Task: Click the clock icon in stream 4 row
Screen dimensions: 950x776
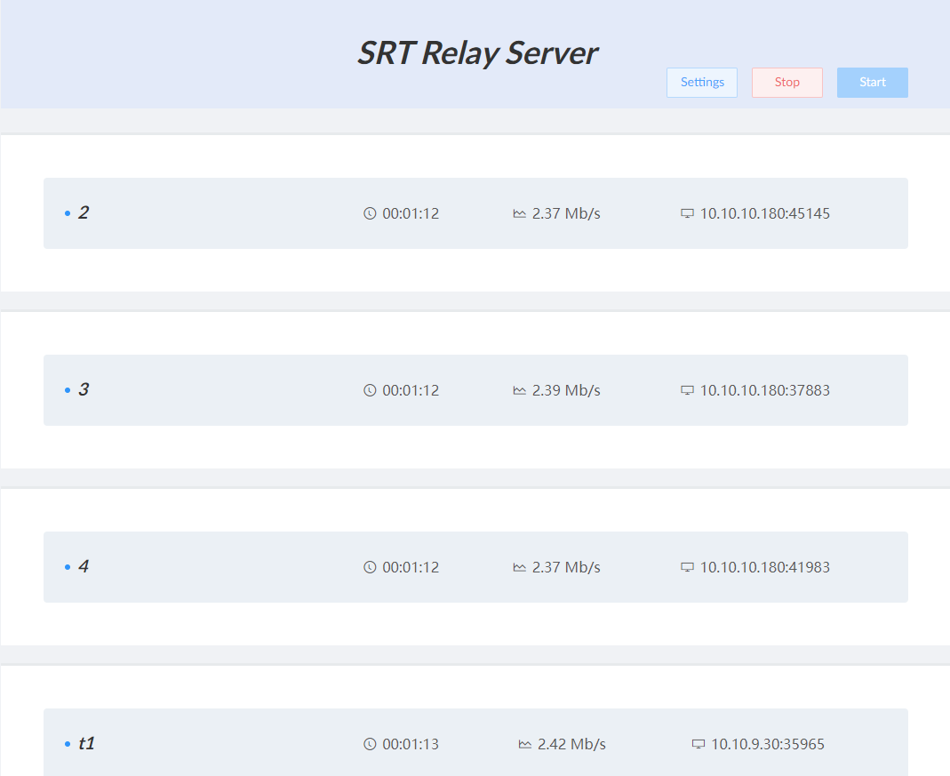Action: (370, 567)
